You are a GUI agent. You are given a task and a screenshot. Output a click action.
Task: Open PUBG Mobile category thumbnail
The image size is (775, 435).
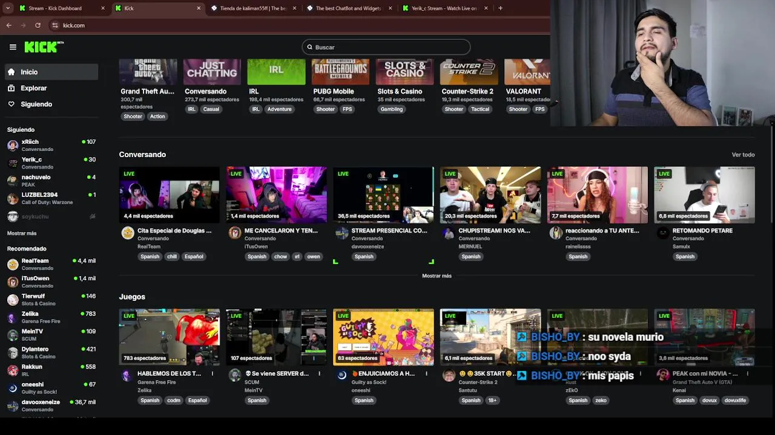coord(340,72)
